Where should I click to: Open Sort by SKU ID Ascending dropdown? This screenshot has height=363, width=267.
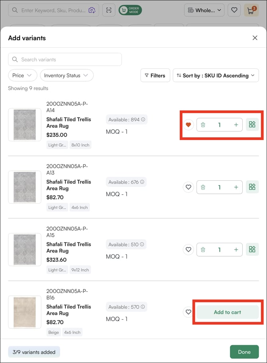(x=216, y=75)
